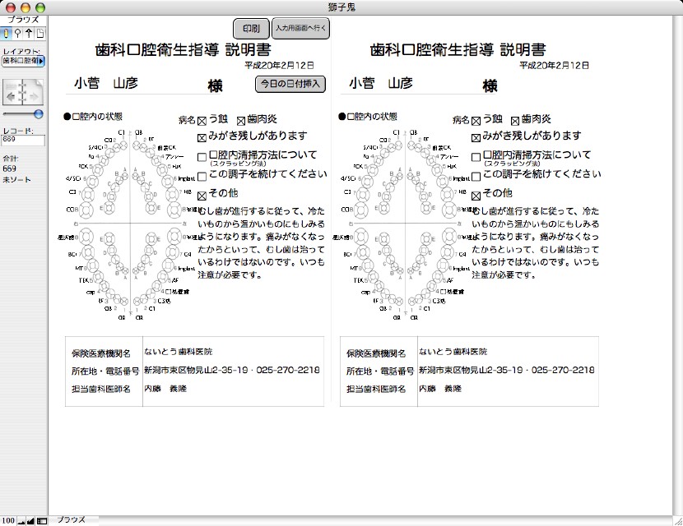Click the 印刷 print button
Screen dimensions: 683x526
251,29
